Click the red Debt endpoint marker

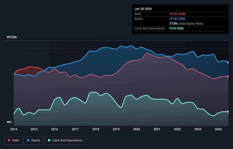[x=228, y=76]
